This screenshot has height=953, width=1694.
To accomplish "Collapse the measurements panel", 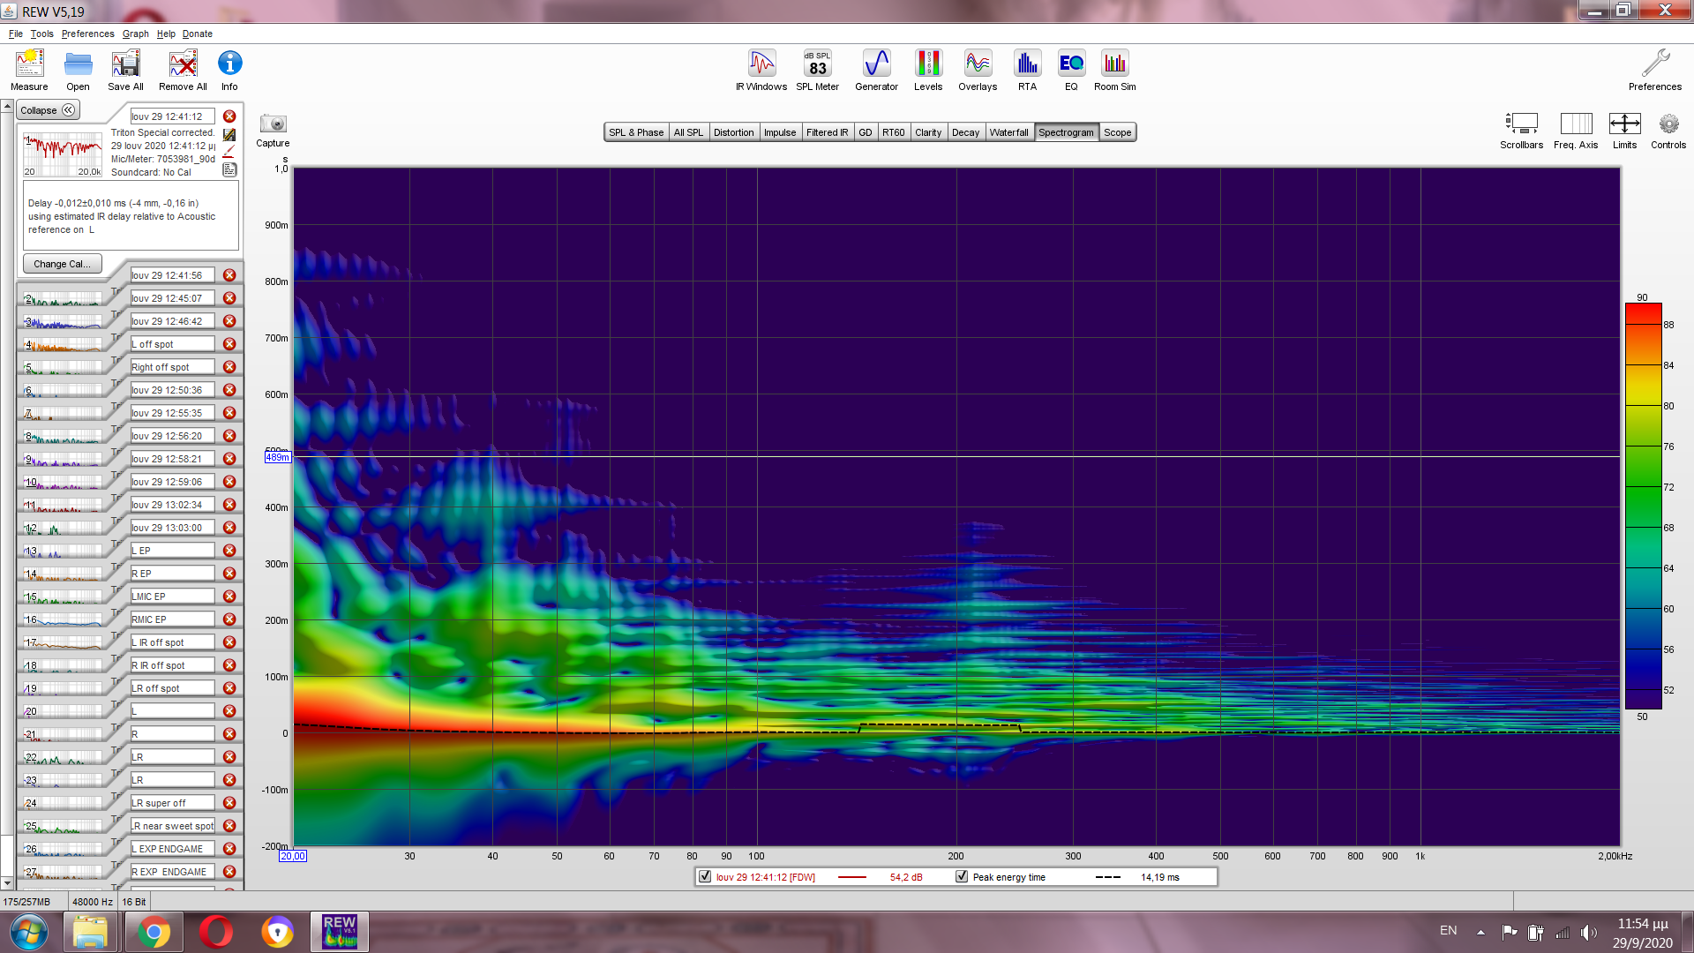I will click(49, 110).
